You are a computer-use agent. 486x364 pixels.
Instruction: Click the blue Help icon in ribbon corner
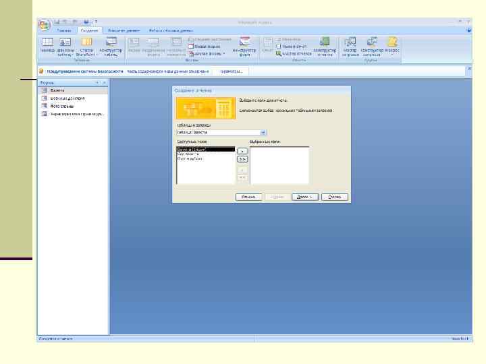[x=468, y=30]
